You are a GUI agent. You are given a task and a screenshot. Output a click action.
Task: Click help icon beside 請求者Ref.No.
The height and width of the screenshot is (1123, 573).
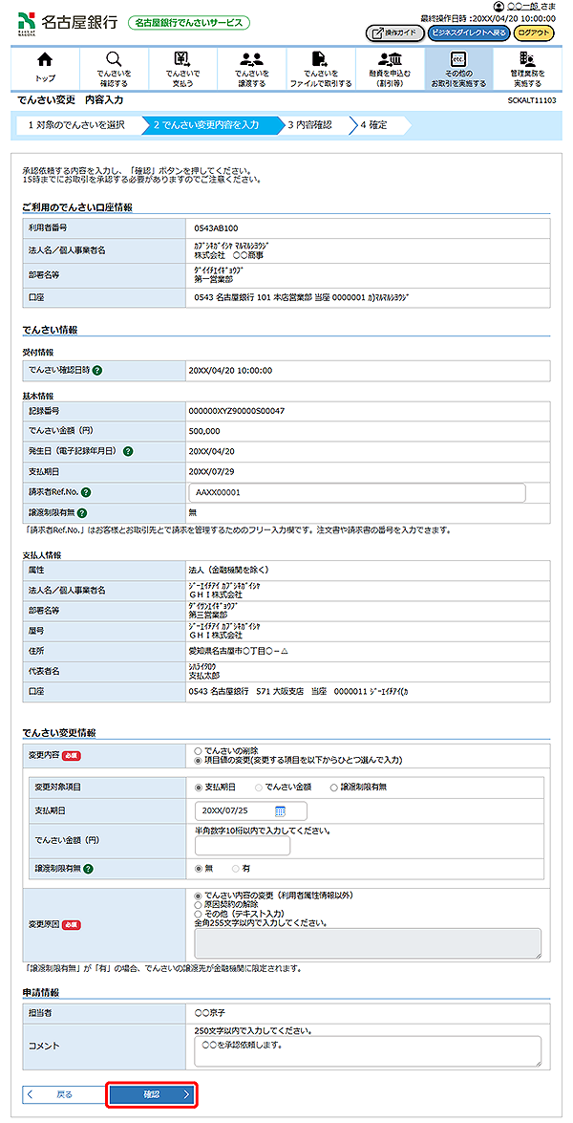click(x=86, y=492)
